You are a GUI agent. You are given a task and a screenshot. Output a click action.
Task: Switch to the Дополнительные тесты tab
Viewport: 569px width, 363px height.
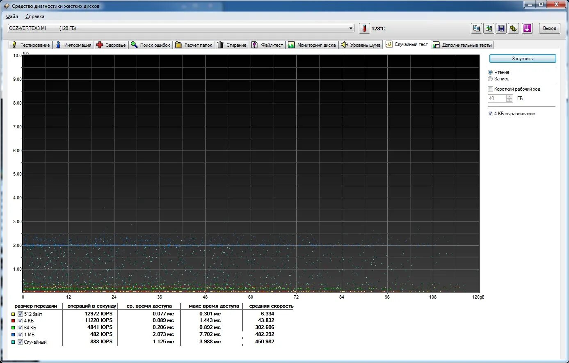click(x=462, y=45)
